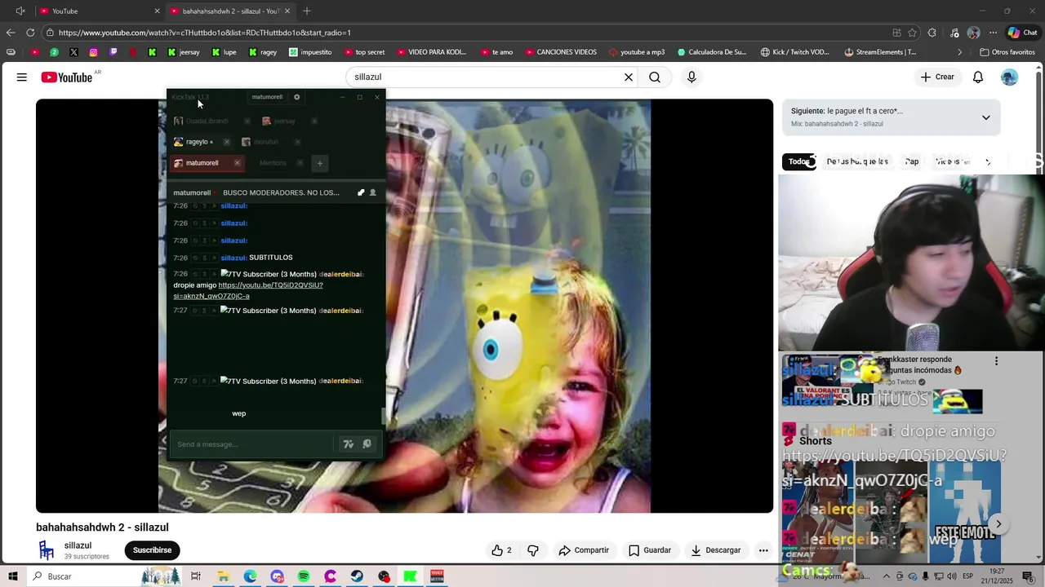Run the YouTube search with magnifier button
The image size is (1045, 587).
655,77
